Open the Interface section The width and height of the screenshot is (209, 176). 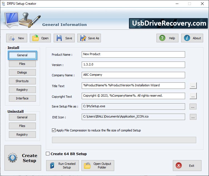pos(22,98)
